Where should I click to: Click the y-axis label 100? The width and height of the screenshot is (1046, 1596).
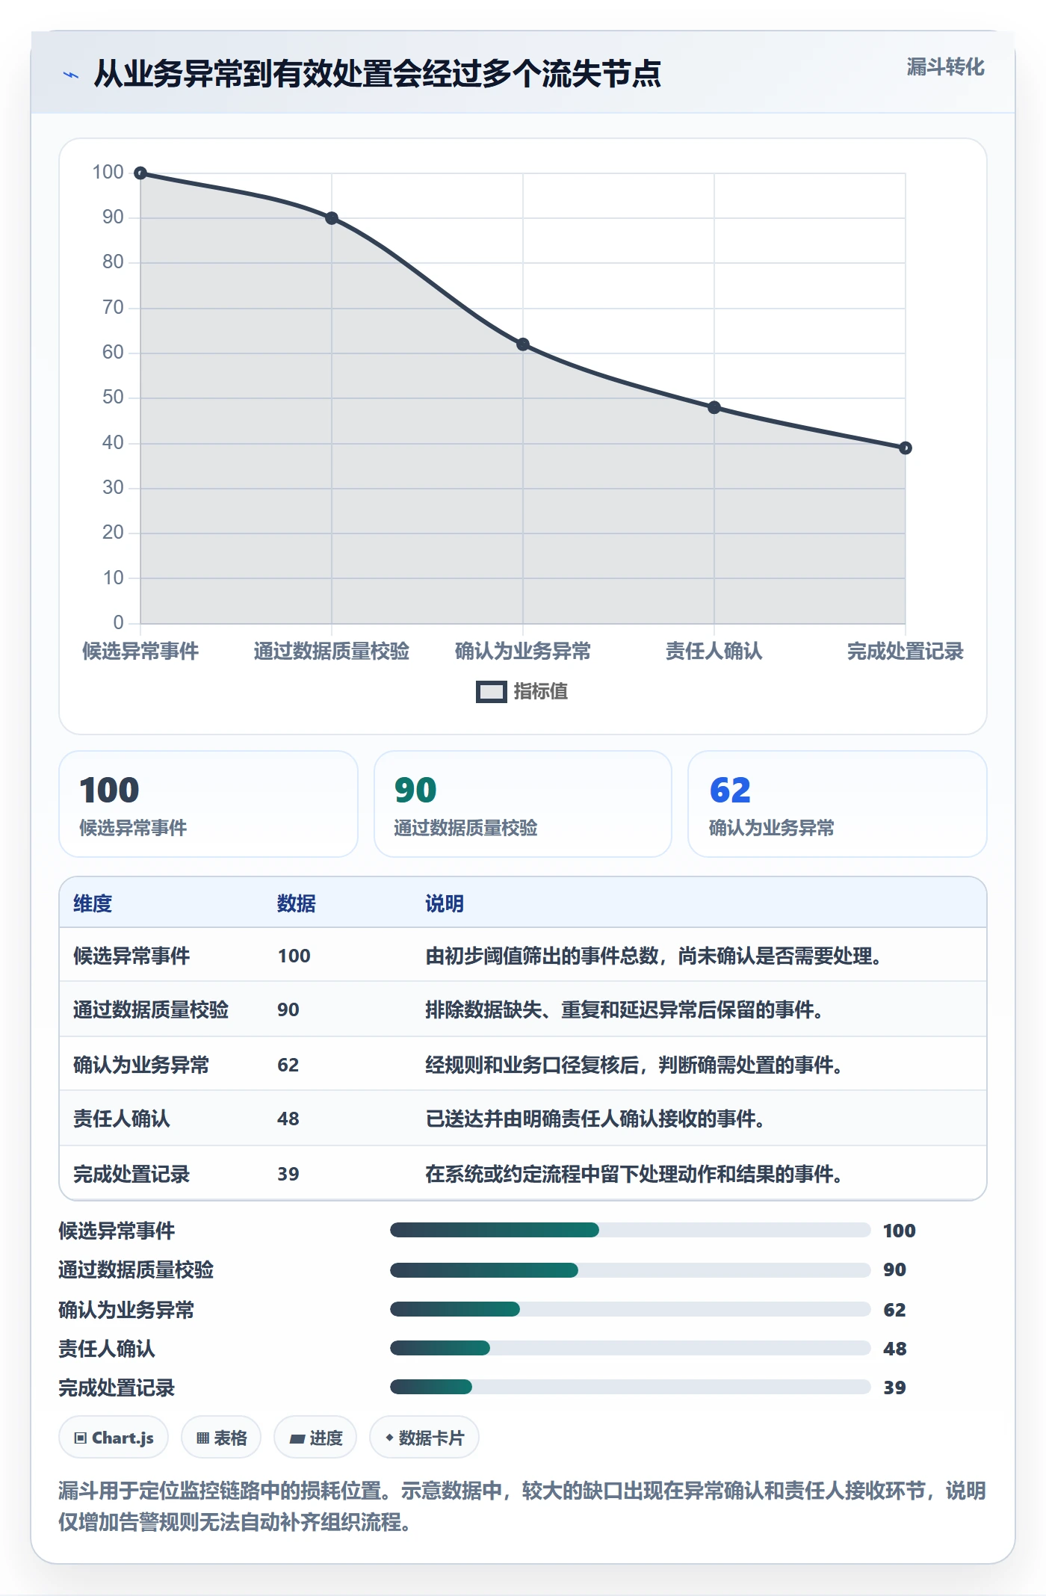pyautogui.click(x=108, y=172)
